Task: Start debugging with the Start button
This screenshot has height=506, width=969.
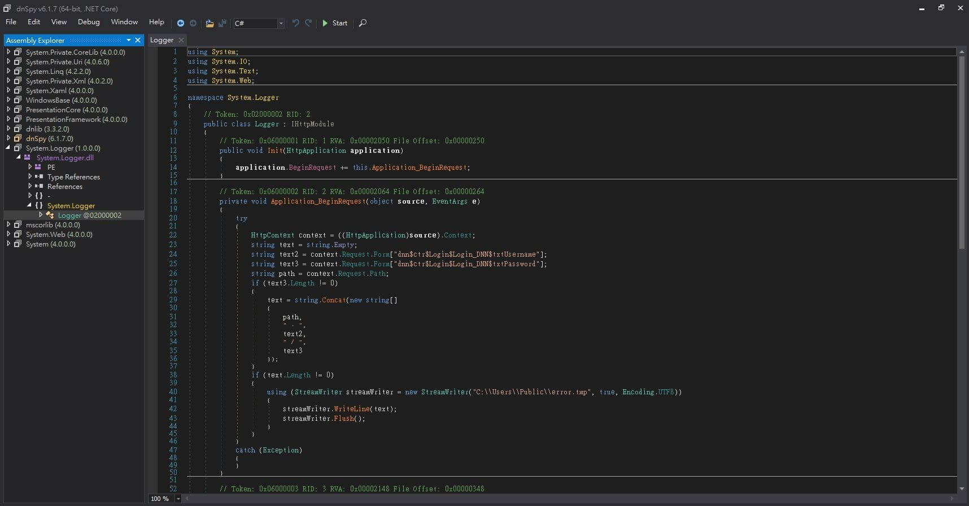Action: coord(335,23)
